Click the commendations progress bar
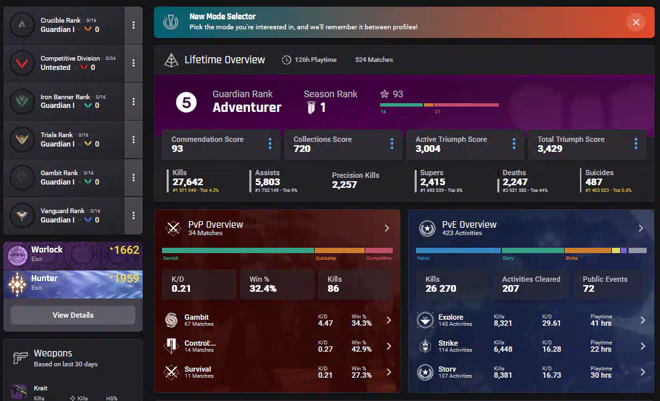 click(439, 105)
